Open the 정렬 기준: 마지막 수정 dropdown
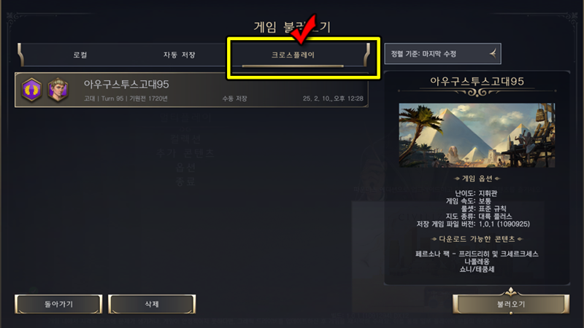This screenshot has height=328, width=584. tap(442, 54)
